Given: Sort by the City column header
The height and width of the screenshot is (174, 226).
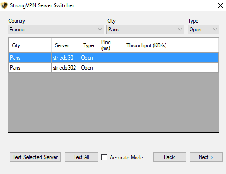Looking at the screenshot, I should (30, 45).
